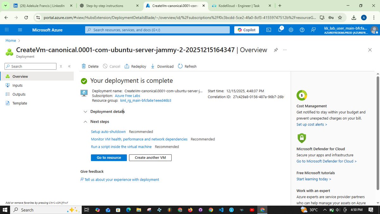Screen dimensions: 380x214
Task: Launch Cloud Shell from the Azure header
Action: [269, 30]
